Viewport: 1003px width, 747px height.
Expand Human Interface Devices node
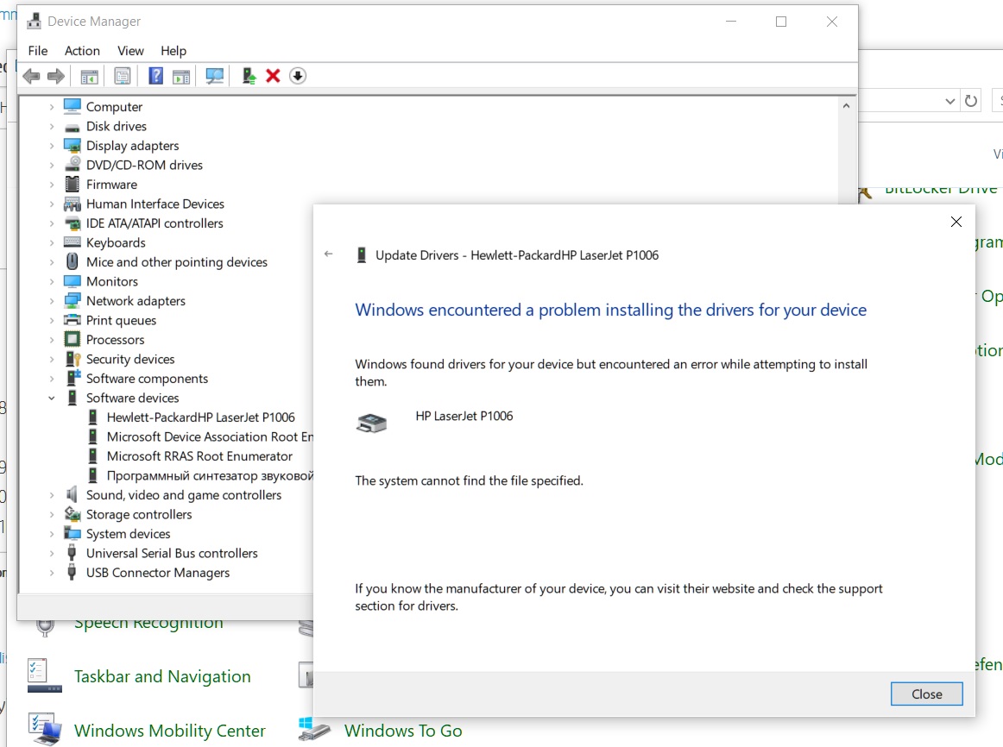(x=52, y=204)
